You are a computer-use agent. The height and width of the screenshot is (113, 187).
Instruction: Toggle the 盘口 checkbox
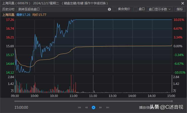[x=135, y=9]
